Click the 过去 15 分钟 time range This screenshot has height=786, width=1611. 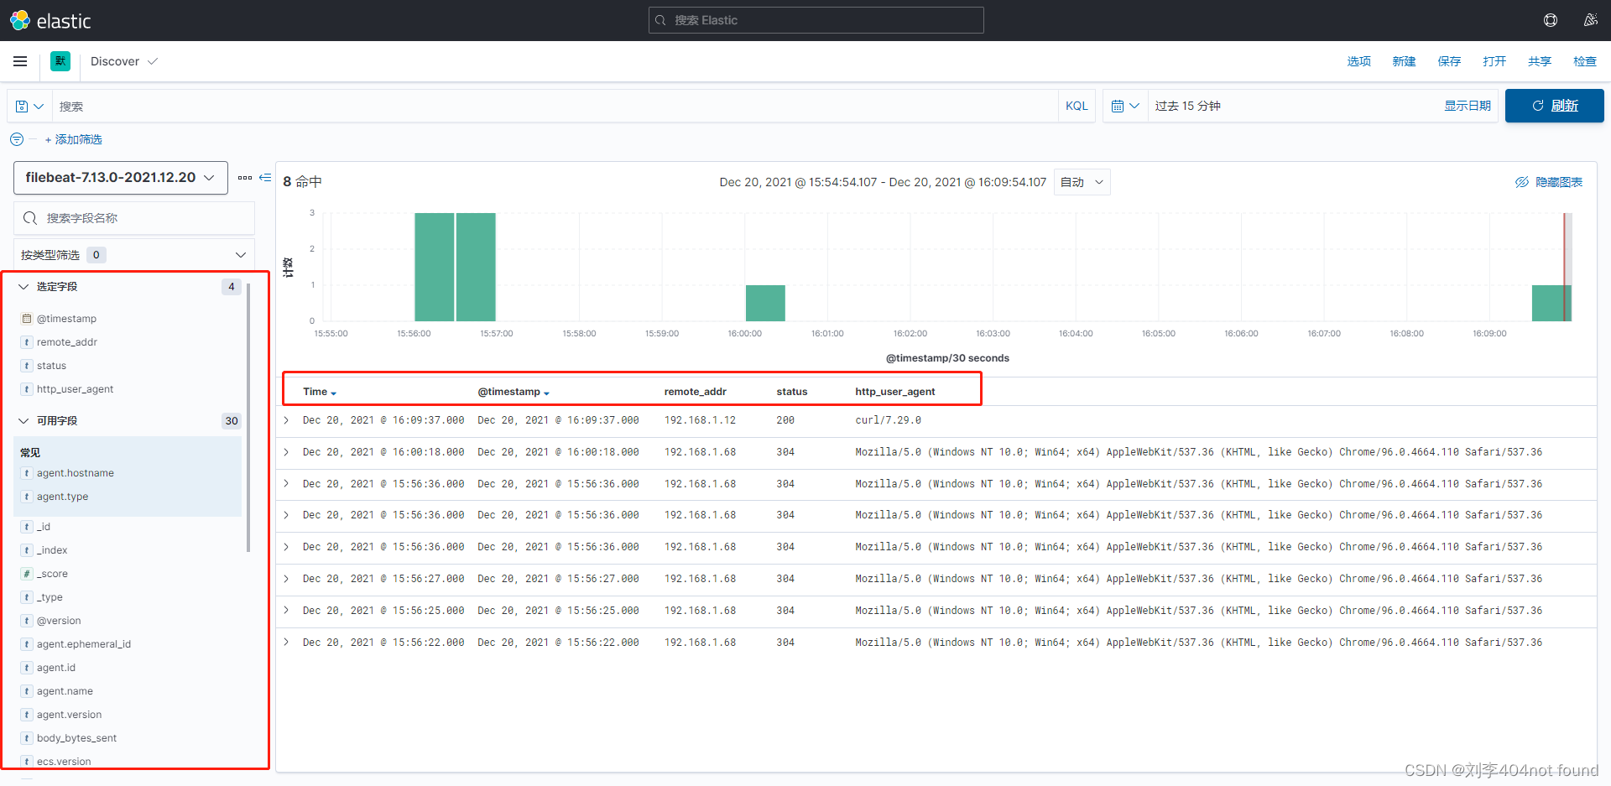click(1187, 106)
